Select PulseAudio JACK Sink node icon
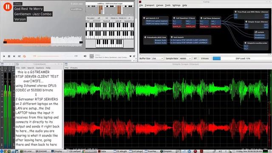Viewport: 272px width, 153px height. 145,37
